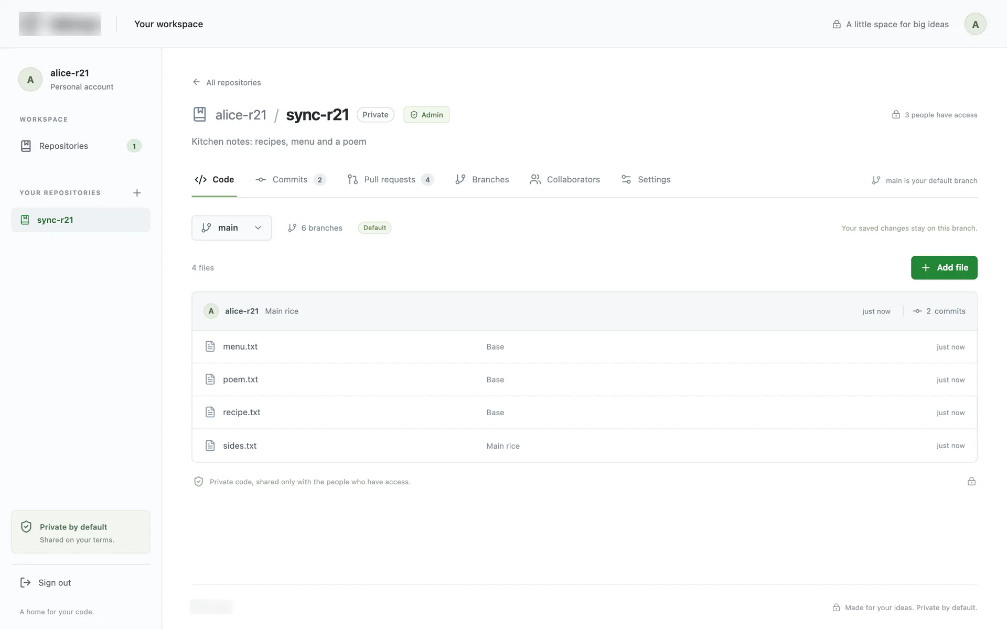Click the Add file button
1007x629 pixels.
coord(944,268)
